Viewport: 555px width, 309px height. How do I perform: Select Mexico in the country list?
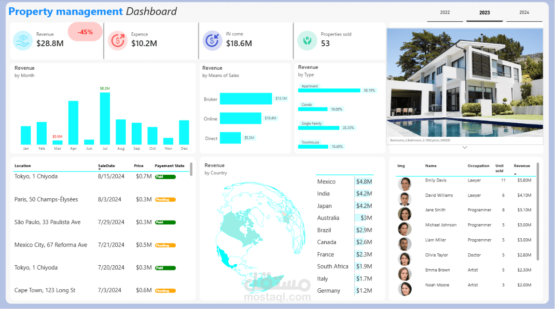click(326, 181)
